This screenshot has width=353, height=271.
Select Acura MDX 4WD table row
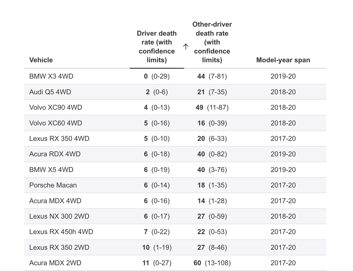coord(55,201)
